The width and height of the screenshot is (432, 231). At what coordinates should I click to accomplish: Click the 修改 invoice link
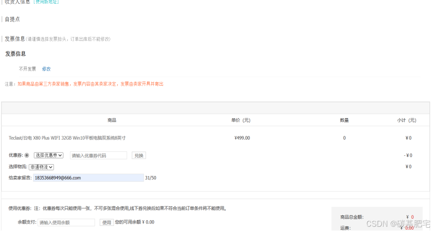(46, 69)
